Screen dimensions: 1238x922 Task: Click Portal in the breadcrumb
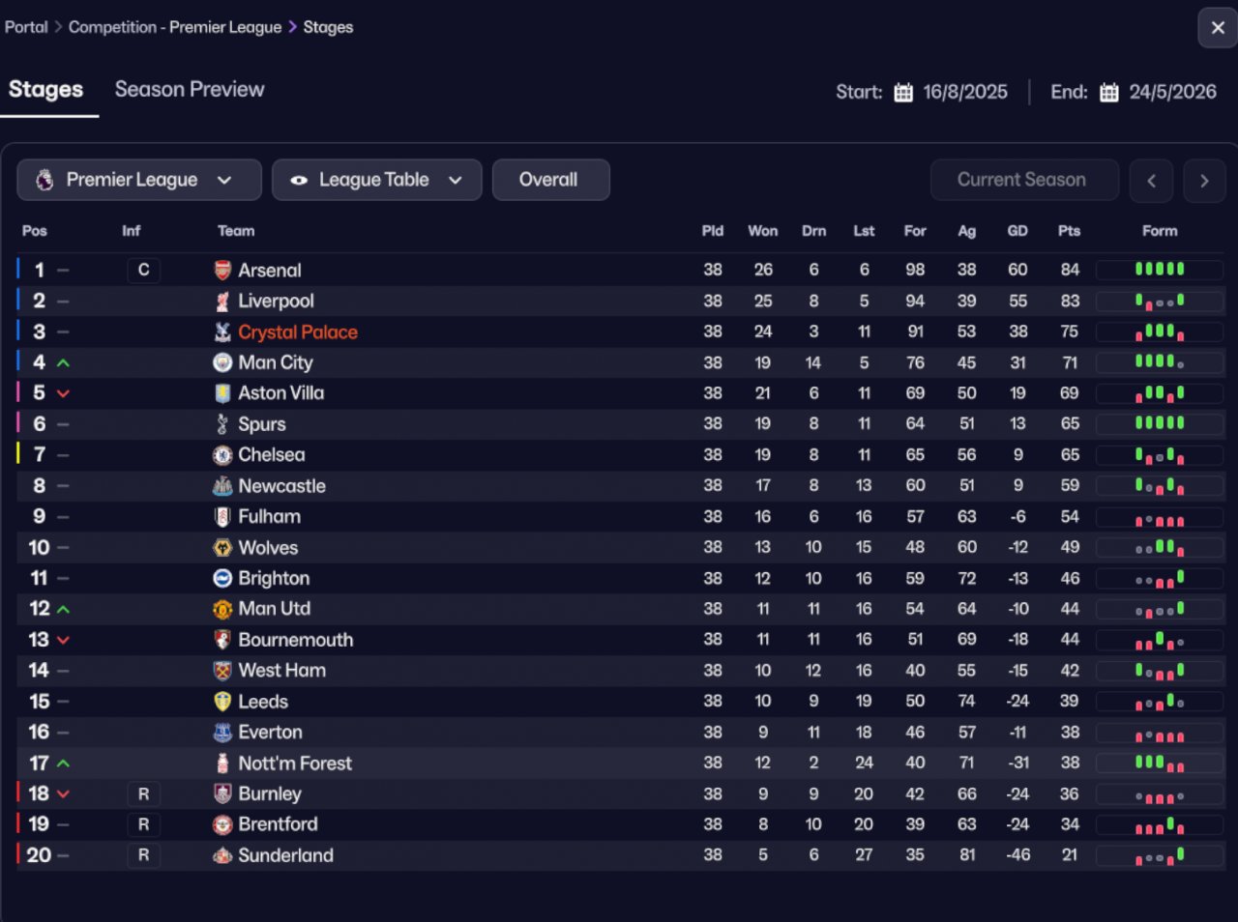[26, 27]
